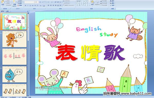Close the slide thumbnails pane

coord(28,11)
